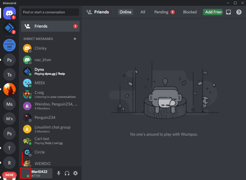Open the Help icon in the top bar
This screenshot has height=180, width=246.
240,12
